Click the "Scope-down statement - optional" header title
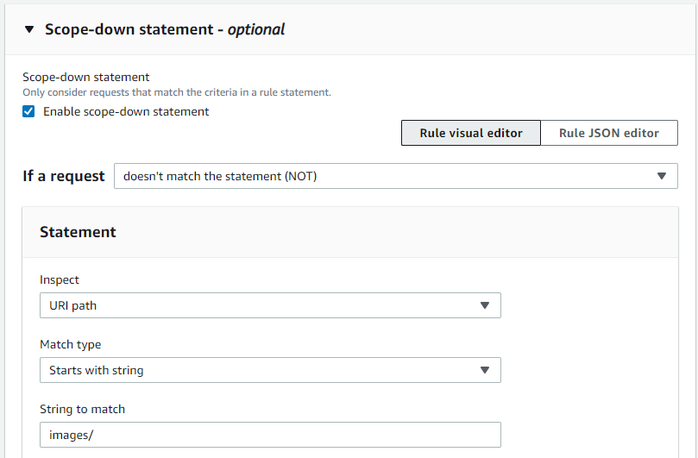Screen dimensions: 698x458 (x=165, y=29)
